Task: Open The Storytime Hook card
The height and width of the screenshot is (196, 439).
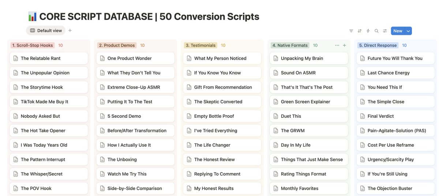Action: click(x=49, y=87)
